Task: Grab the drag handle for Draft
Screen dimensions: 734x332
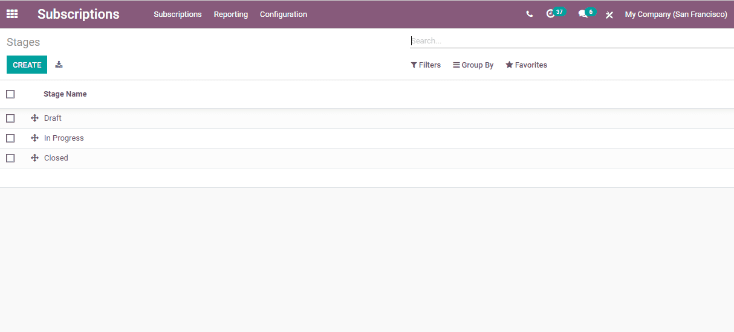Action: click(x=34, y=118)
